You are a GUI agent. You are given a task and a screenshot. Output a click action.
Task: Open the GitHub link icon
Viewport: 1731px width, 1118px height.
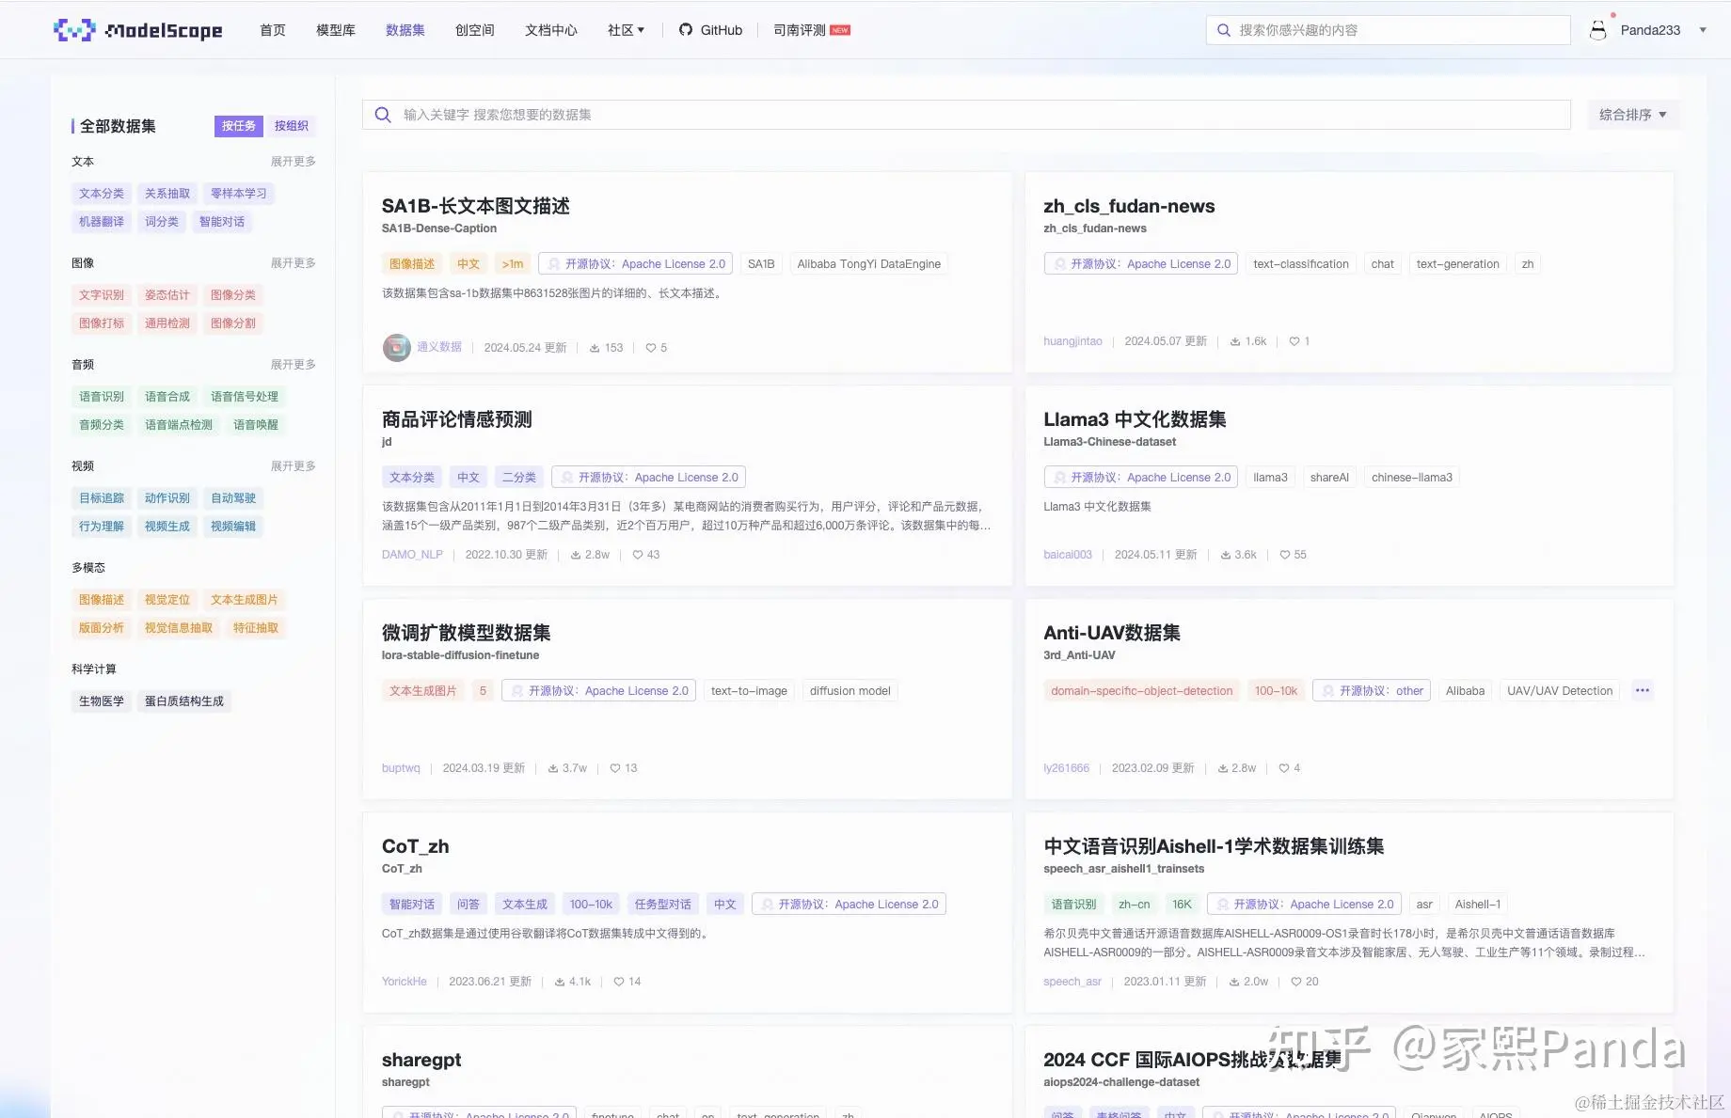pyautogui.click(x=686, y=30)
